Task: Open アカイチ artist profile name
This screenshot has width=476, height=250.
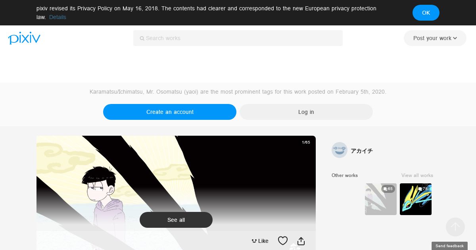Action: coord(362,151)
